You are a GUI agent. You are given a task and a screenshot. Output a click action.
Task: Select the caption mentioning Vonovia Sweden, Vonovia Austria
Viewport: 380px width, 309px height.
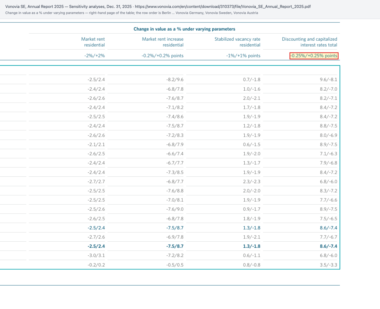[132, 13]
